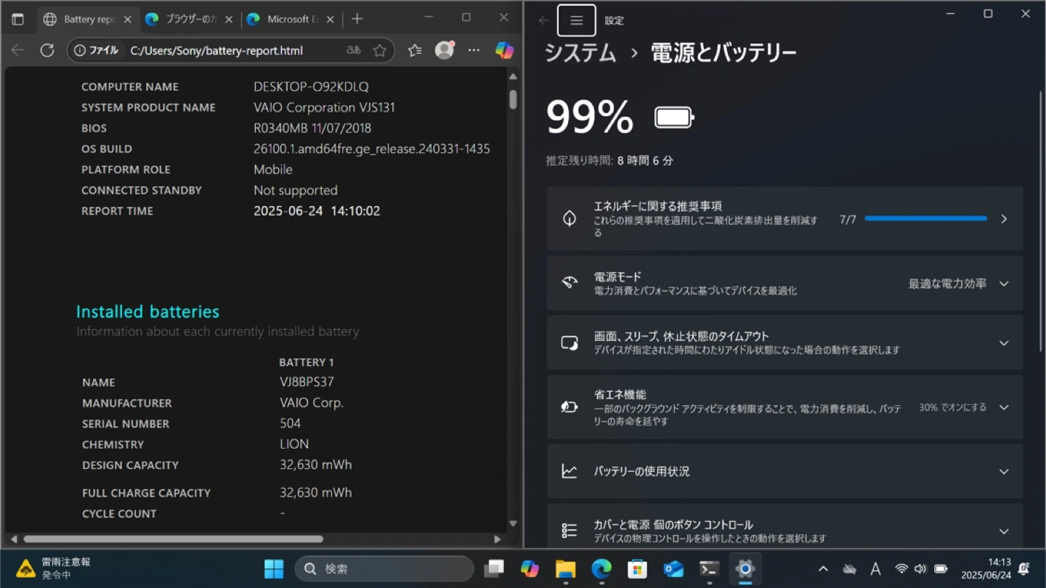Add page to favorites star icon
Image resolution: width=1046 pixels, height=588 pixels.
click(x=379, y=50)
